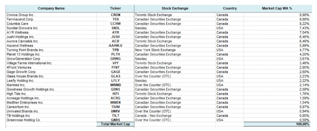Click the CRON ticker cell
The image size is (317, 131).
[x=115, y=15]
